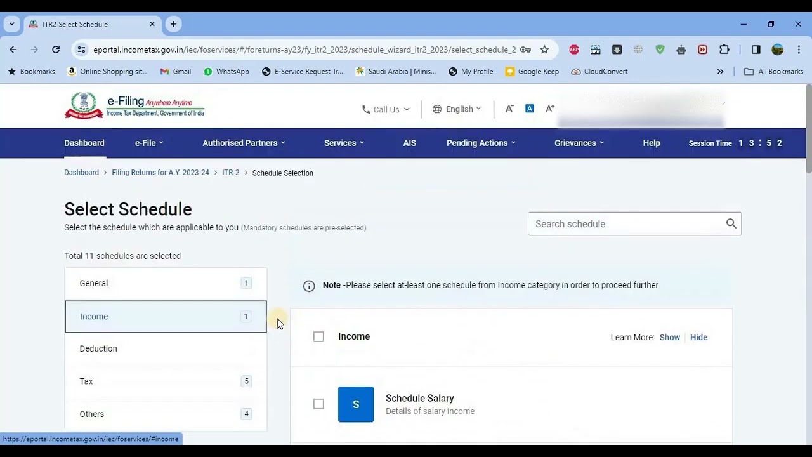Click the browser forward arrow
This screenshot has width=812, height=457.
click(34, 50)
